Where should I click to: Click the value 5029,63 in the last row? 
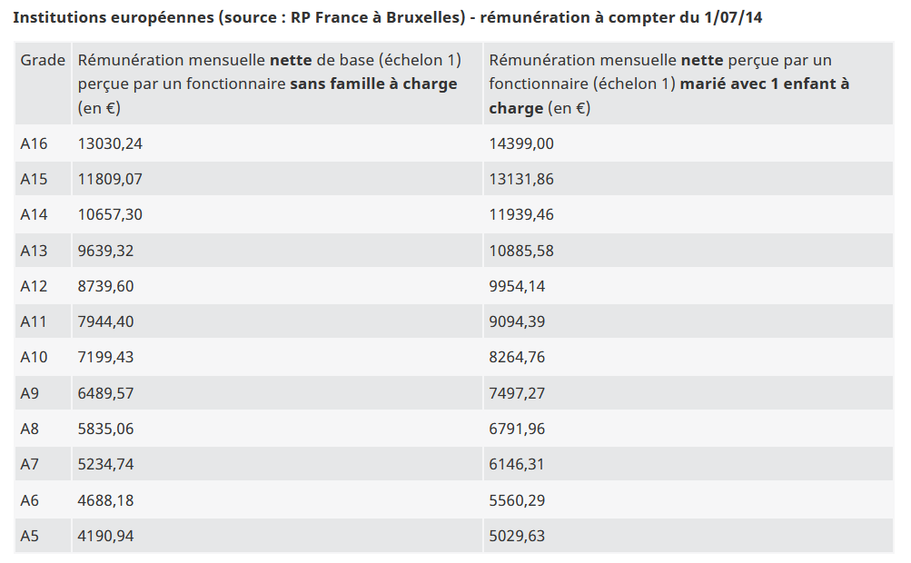517,536
